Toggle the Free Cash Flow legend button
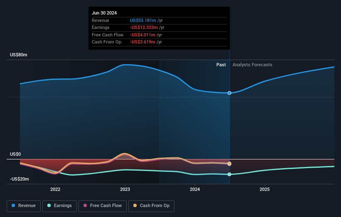 (103, 206)
